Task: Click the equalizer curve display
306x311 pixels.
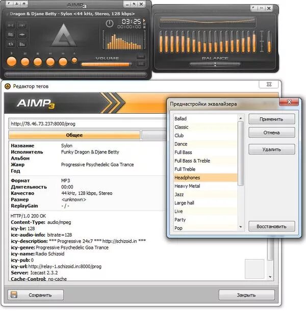Action: (208, 21)
